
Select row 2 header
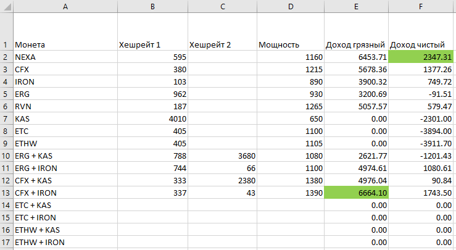6,57
